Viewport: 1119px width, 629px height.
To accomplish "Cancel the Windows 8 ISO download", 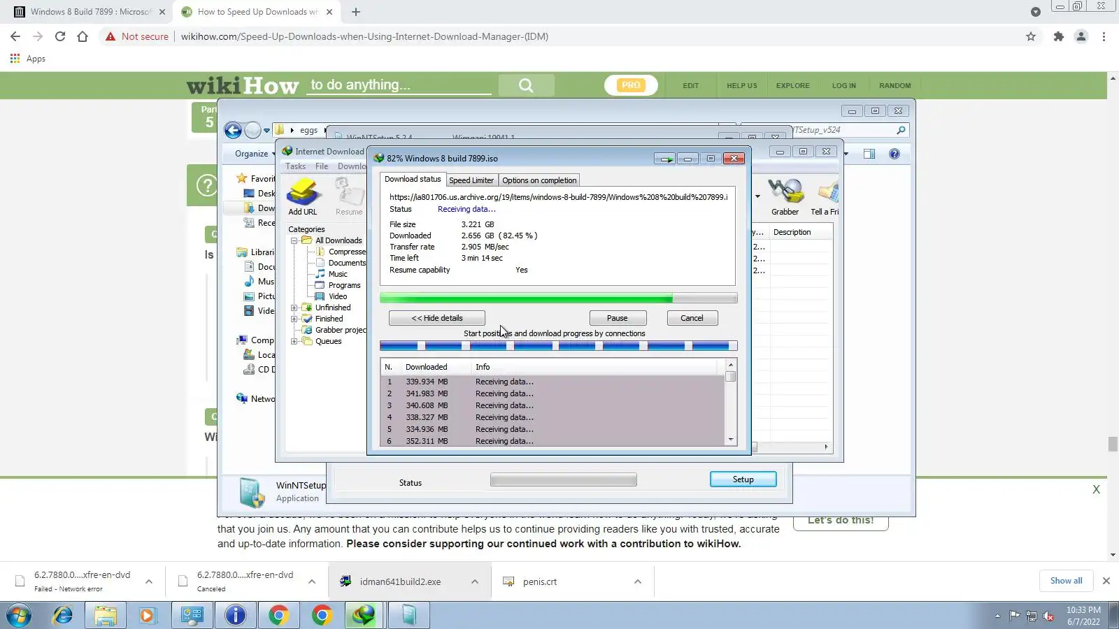I will 692,318.
